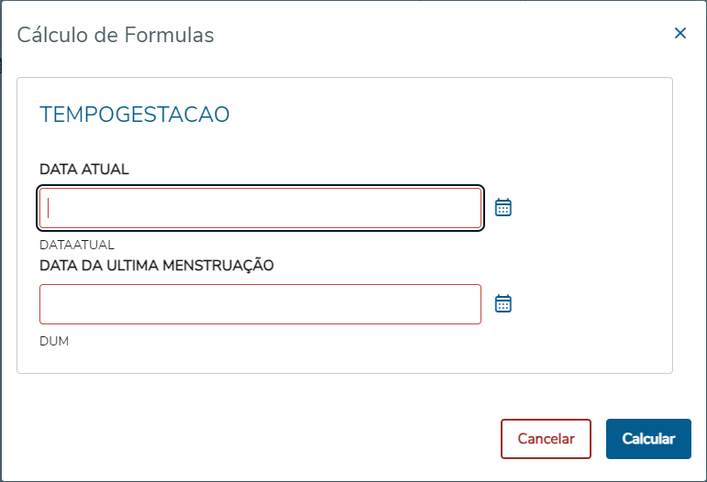Place cursor in the field above DATAATUAL

(260, 208)
